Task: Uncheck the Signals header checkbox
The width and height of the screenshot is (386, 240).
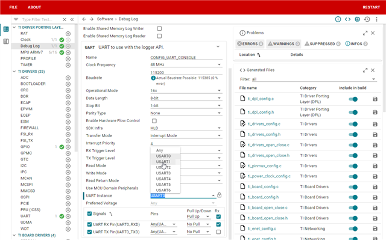Action: [x=89, y=214]
